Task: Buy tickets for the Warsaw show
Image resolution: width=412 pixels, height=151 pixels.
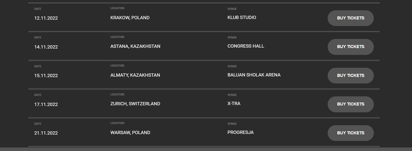Action: [x=351, y=133]
